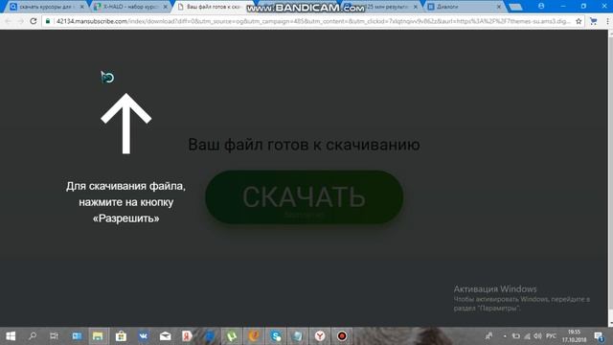This screenshot has width=613, height=345.
Task: Reload the page with the refresh icon
Action: (x=34, y=21)
